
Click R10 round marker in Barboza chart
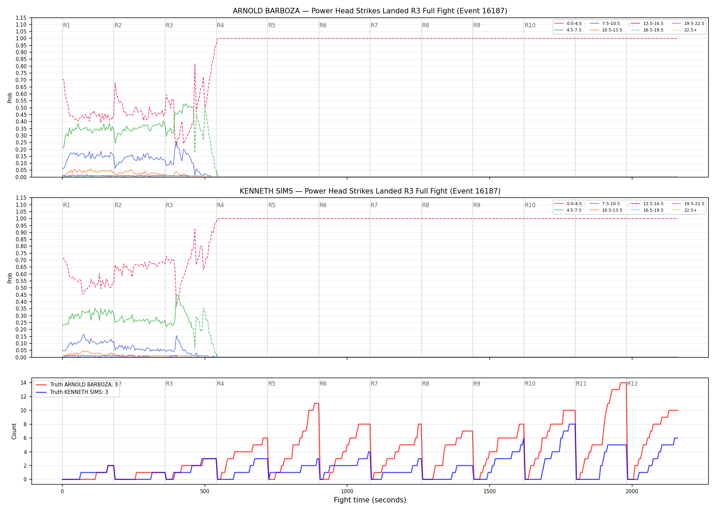530,25
